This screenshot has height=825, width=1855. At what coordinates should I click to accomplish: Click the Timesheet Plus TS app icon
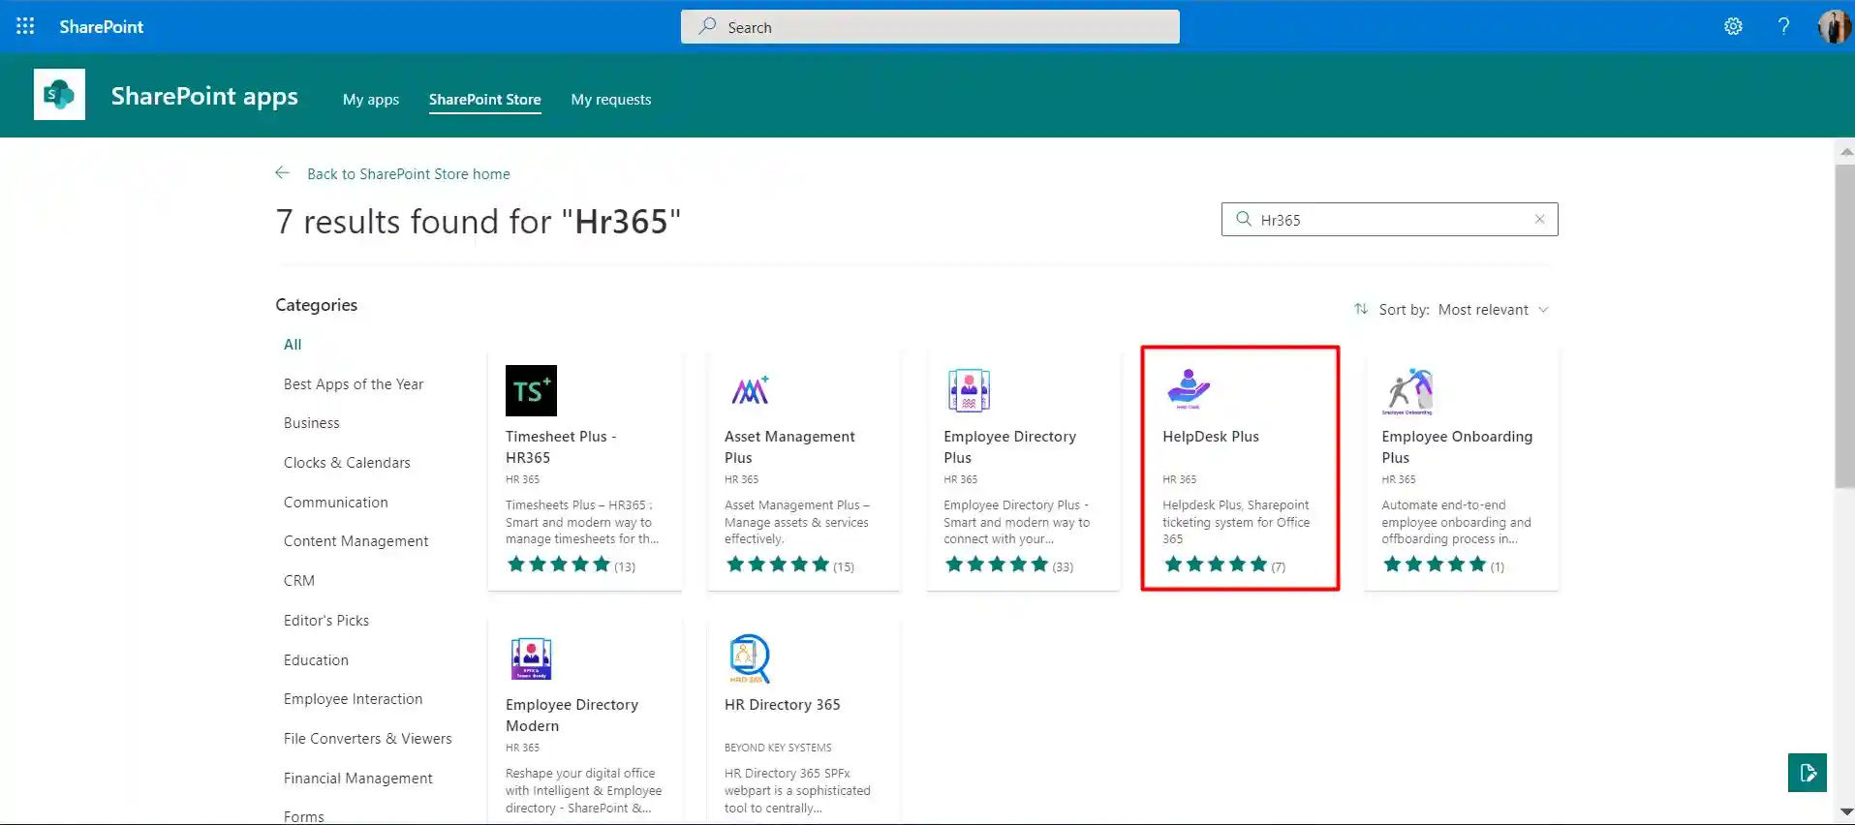coord(531,390)
